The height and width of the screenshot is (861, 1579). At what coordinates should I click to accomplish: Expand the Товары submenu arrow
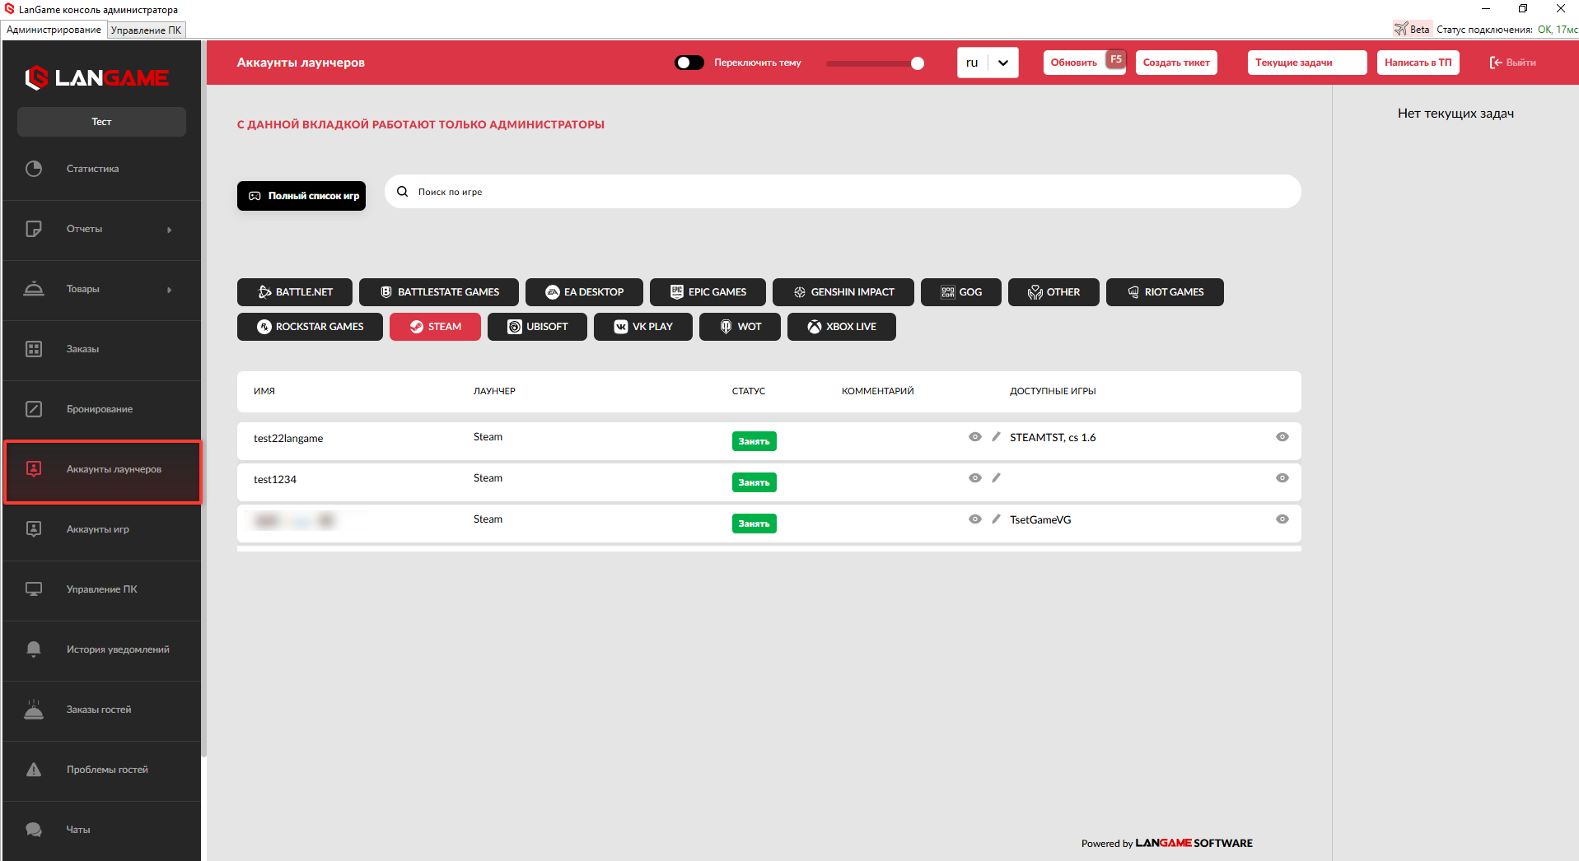coord(170,290)
